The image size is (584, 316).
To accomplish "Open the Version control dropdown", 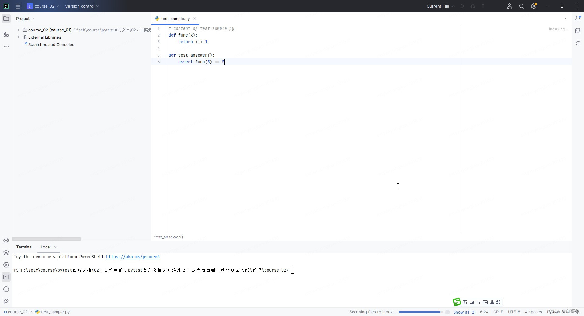I will click(x=82, y=6).
